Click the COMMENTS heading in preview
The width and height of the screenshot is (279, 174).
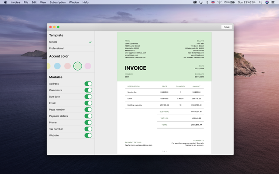(x=198, y=140)
